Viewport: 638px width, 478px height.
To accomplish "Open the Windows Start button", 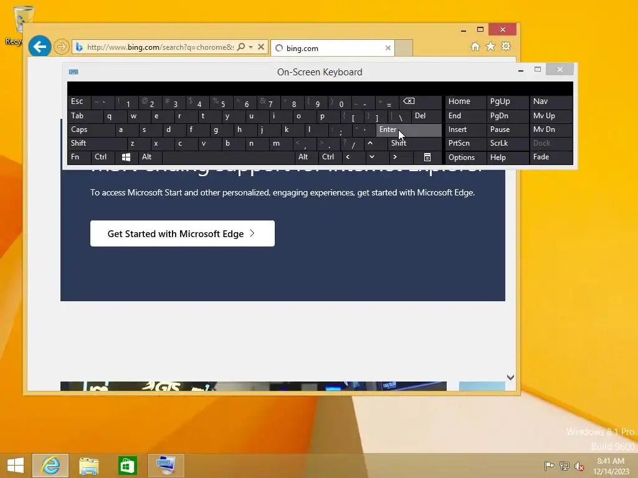I will click(x=16, y=466).
